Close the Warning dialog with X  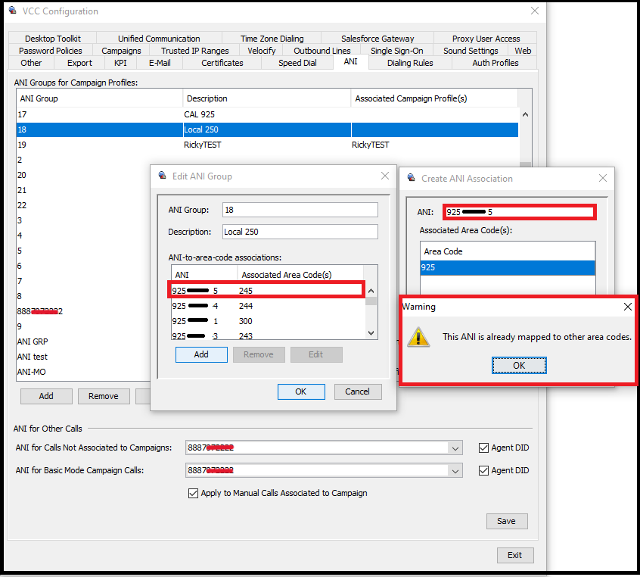coord(628,307)
